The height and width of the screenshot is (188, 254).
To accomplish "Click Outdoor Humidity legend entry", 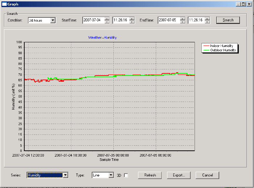I will [x=220, y=50].
